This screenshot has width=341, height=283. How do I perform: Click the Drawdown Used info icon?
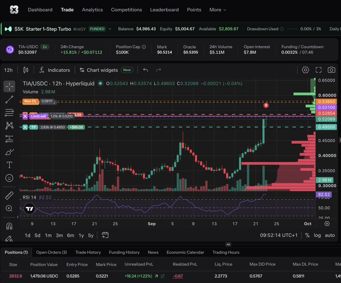282,29
